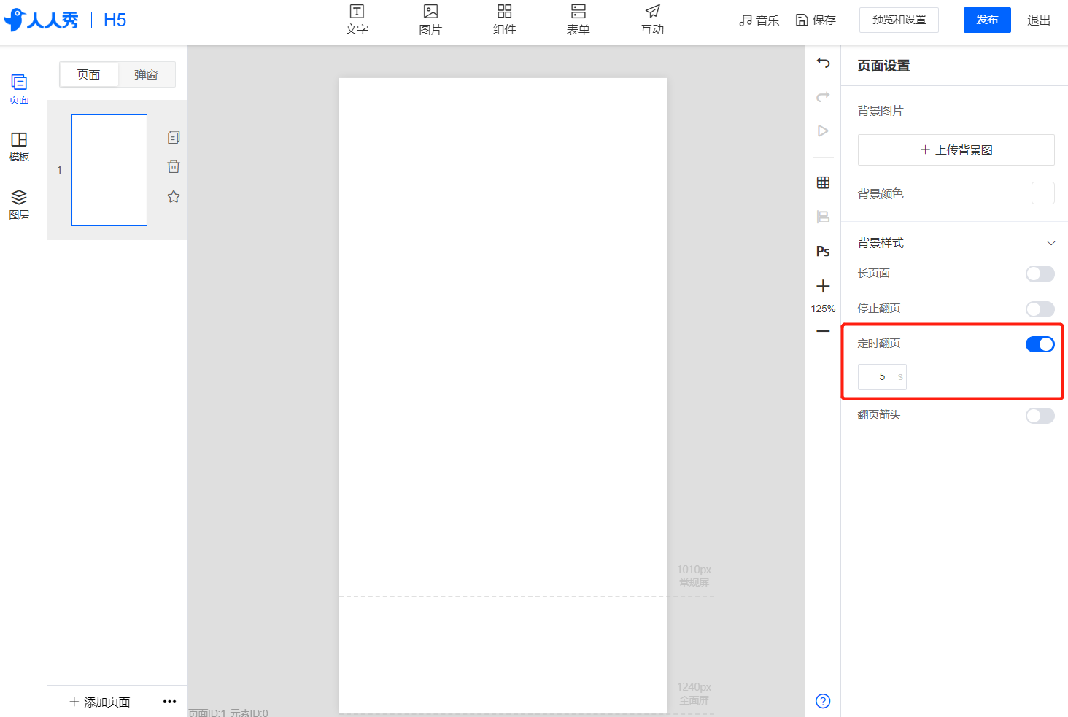The image size is (1068, 717).
Task: Redo the last action
Action: click(x=823, y=97)
